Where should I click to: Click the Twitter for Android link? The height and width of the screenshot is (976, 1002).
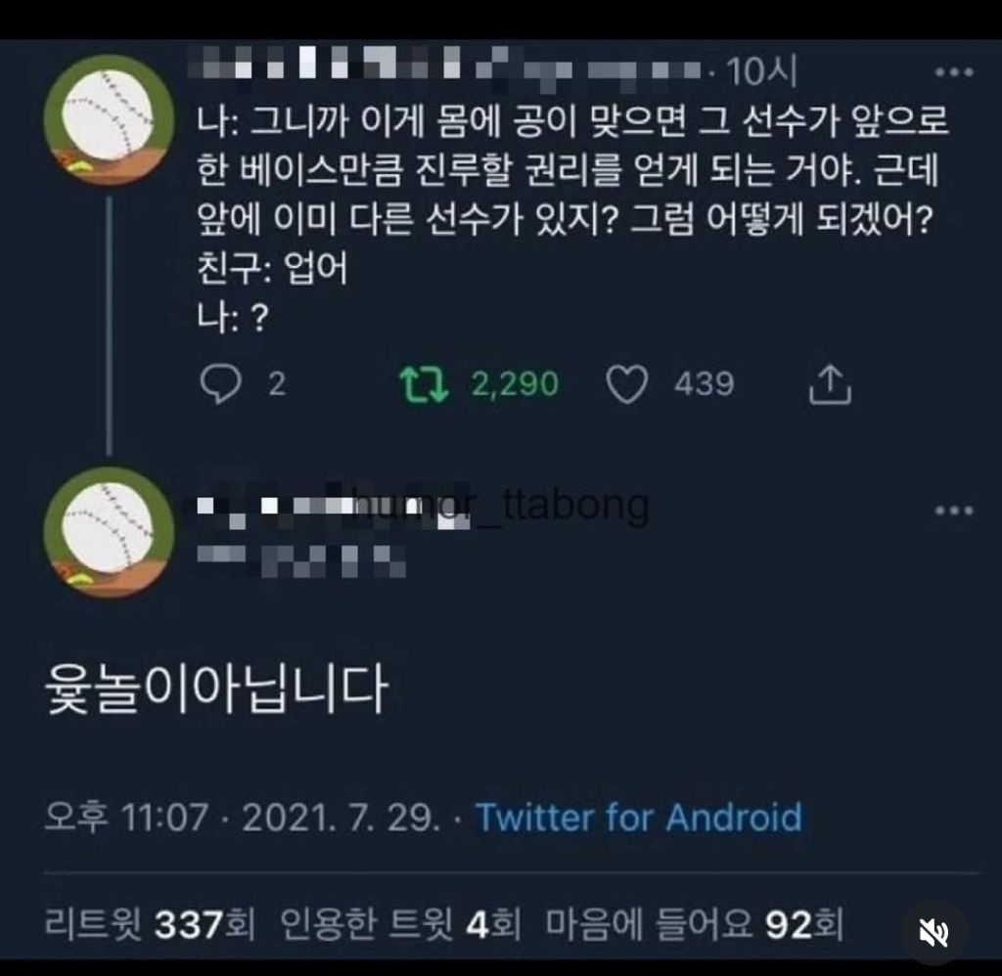click(638, 817)
